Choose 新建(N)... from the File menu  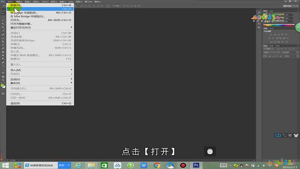[40, 5]
